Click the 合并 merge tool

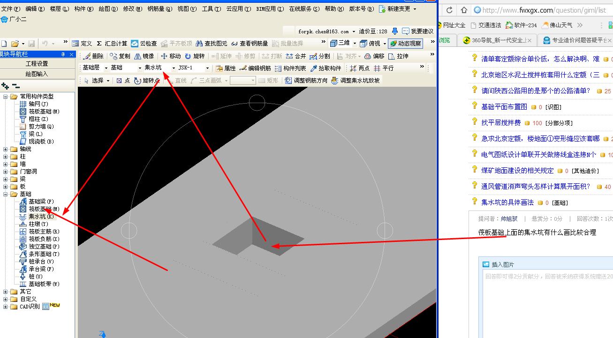point(296,56)
